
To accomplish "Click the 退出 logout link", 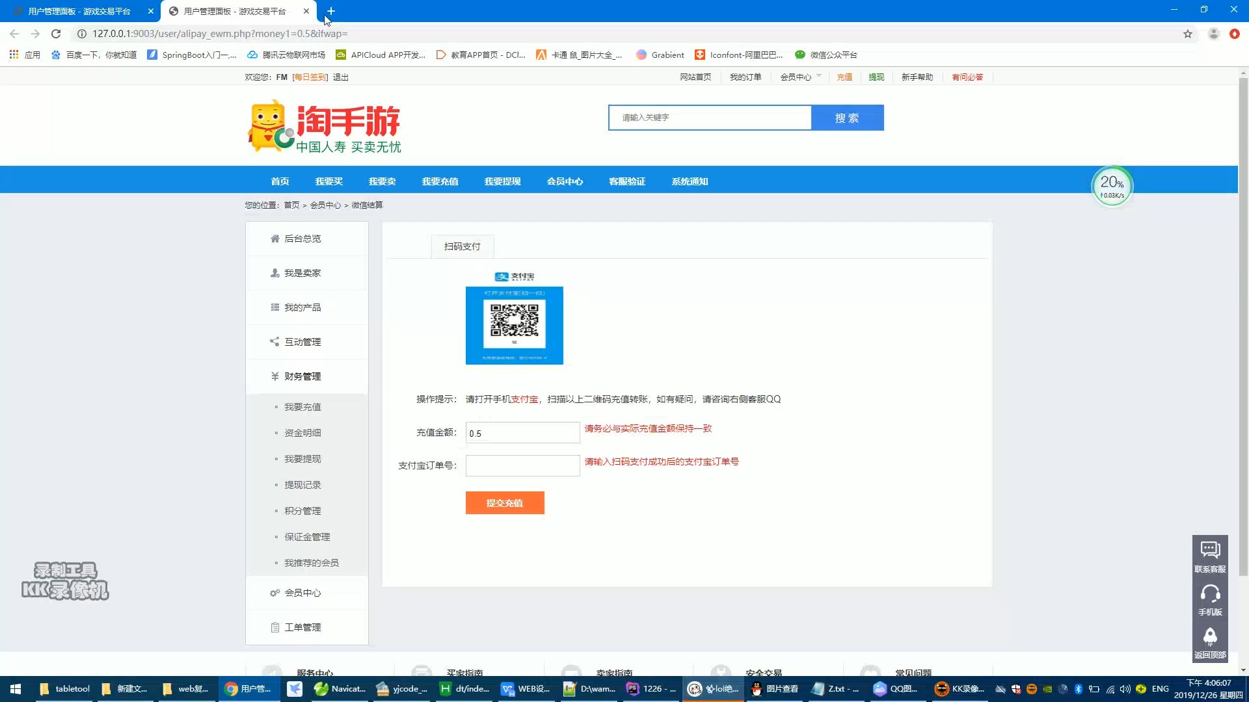I will [x=341, y=77].
